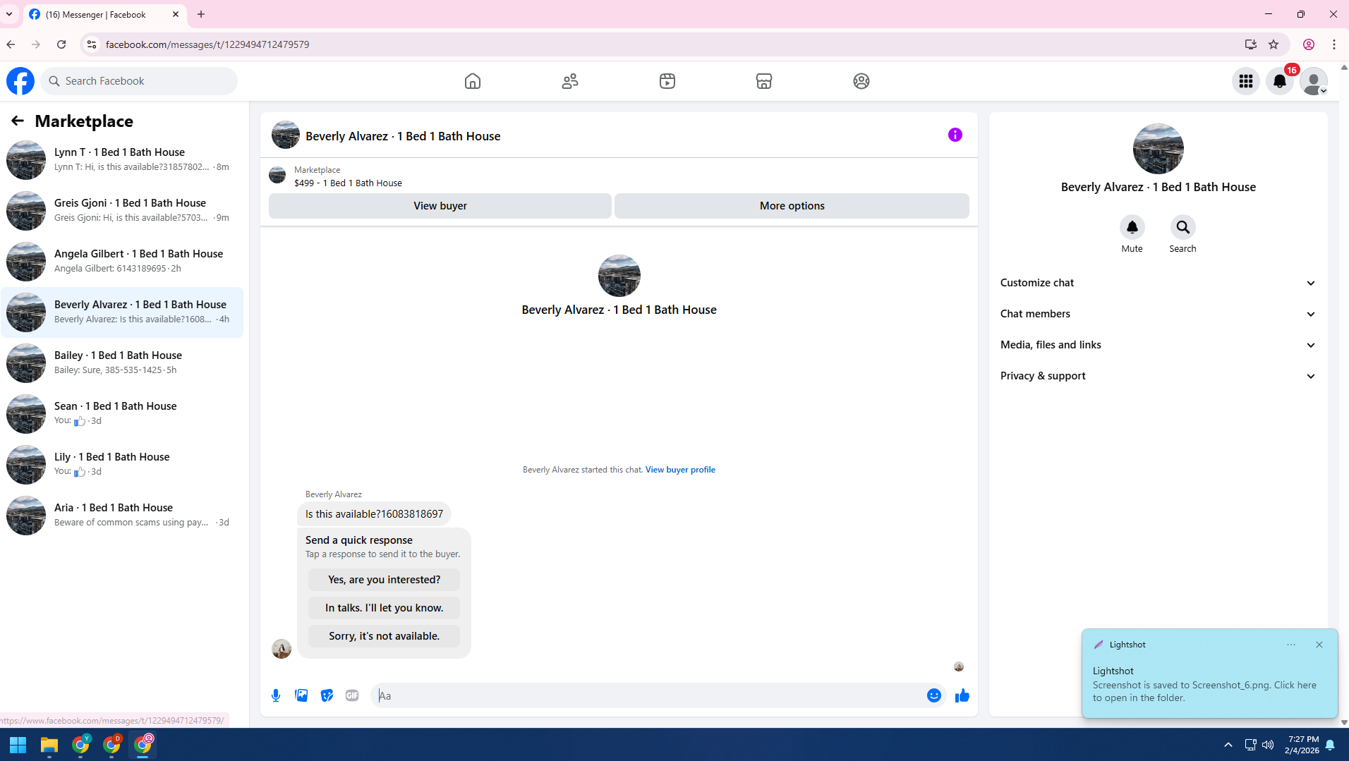Open the Marketplace icon in top navigation
Screen dimensions: 1349x761
[x=764, y=81]
